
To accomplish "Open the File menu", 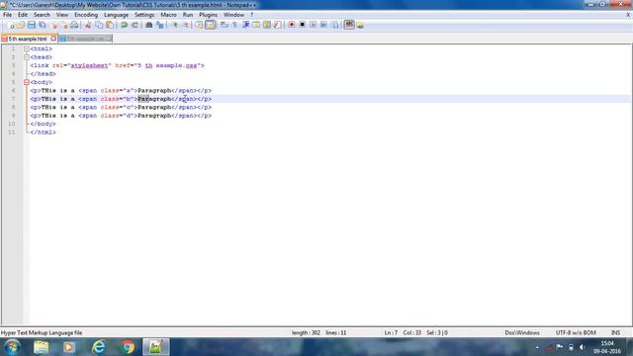I will [x=7, y=15].
